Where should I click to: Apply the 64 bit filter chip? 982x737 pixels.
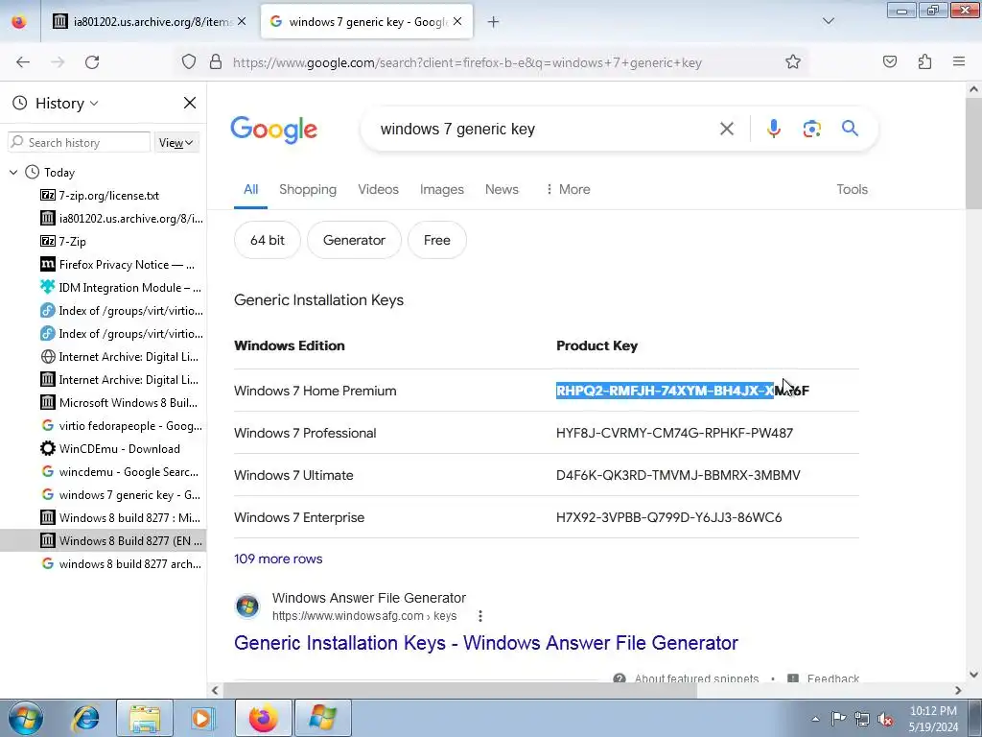click(268, 240)
